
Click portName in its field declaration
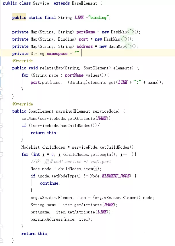coord(85,32)
